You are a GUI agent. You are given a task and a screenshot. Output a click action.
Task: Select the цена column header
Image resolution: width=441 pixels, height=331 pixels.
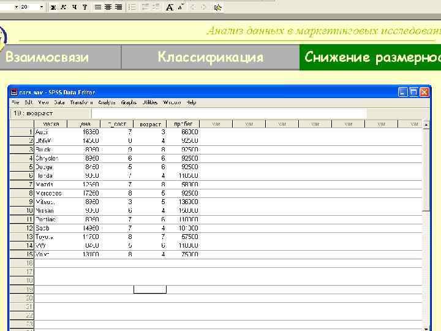[83, 124]
